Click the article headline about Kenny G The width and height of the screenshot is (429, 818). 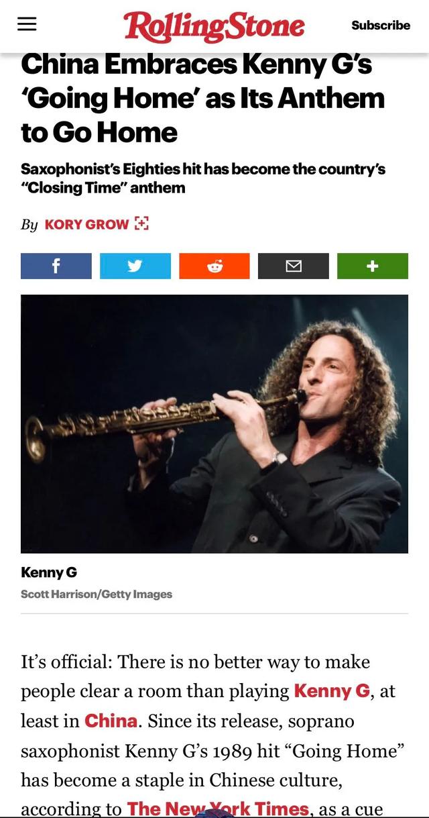[203, 98]
